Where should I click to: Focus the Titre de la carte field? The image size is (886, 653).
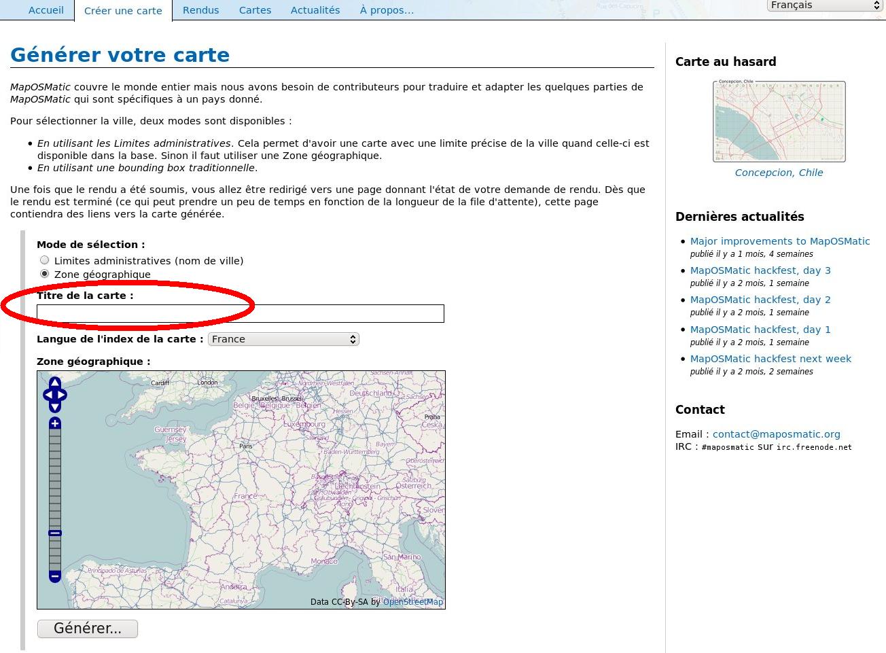[241, 313]
